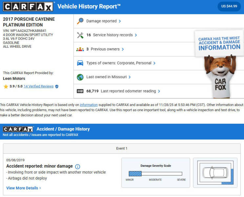Click the globe last owned icon
244x197 pixels.
80,77
